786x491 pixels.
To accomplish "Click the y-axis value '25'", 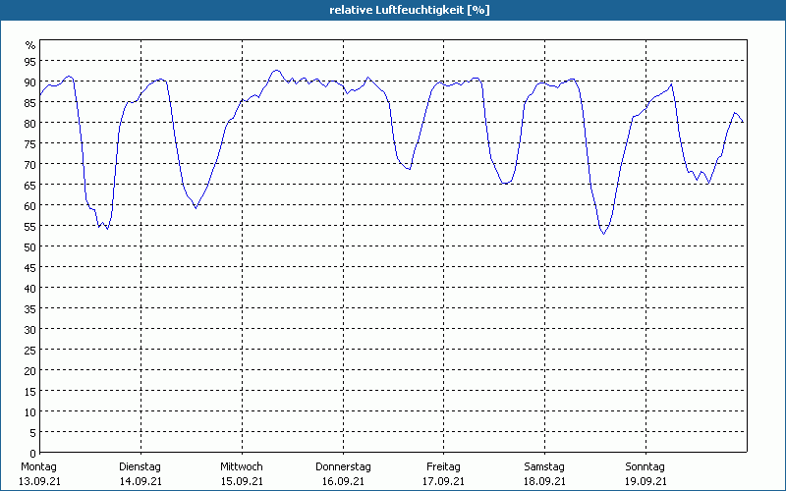I will pyautogui.click(x=30, y=350).
